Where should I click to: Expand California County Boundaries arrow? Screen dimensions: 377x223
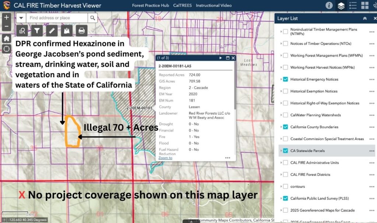click(281, 127)
